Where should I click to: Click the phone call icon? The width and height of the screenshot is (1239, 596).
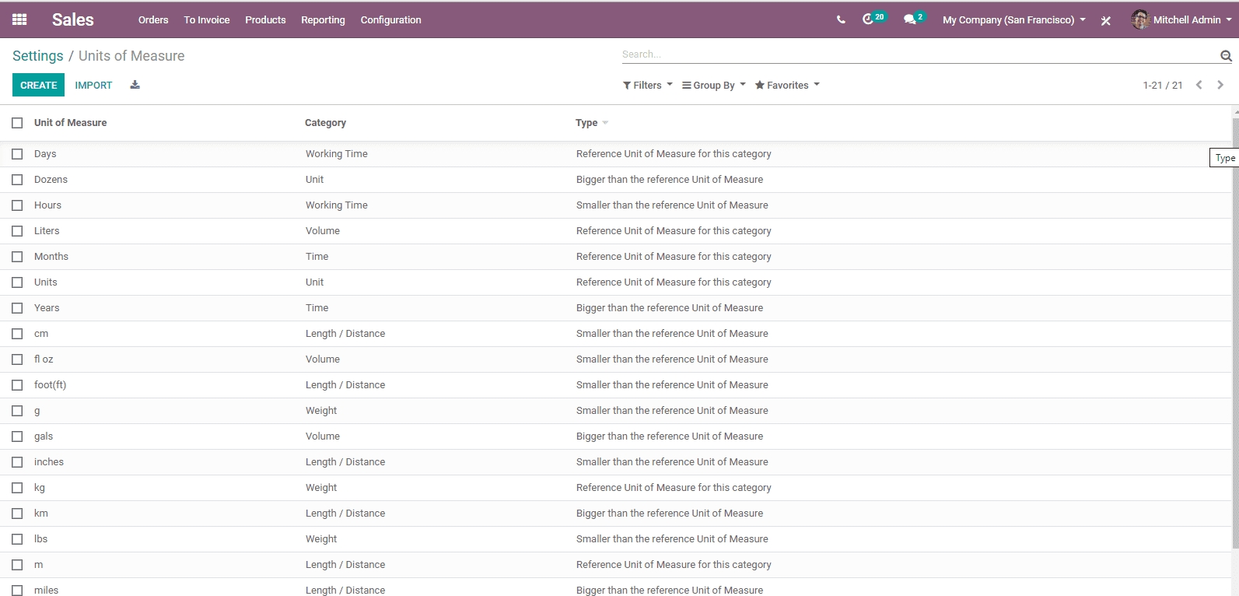[x=841, y=19]
